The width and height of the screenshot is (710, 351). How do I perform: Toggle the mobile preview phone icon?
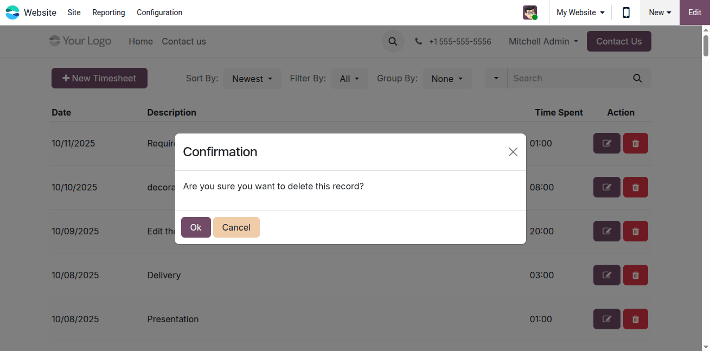pyautogui.click(x=626, y=12)
